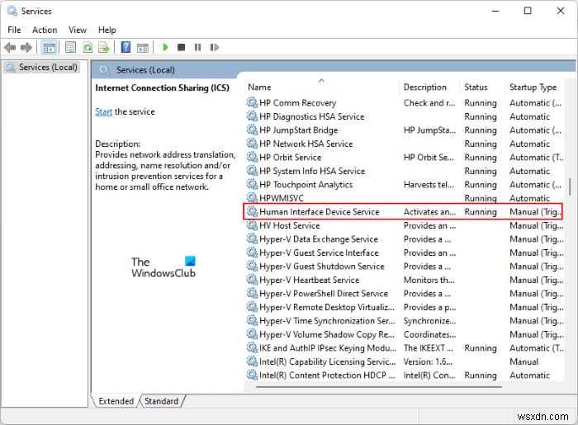Click the Stop Service square icon

click(181, 47)
